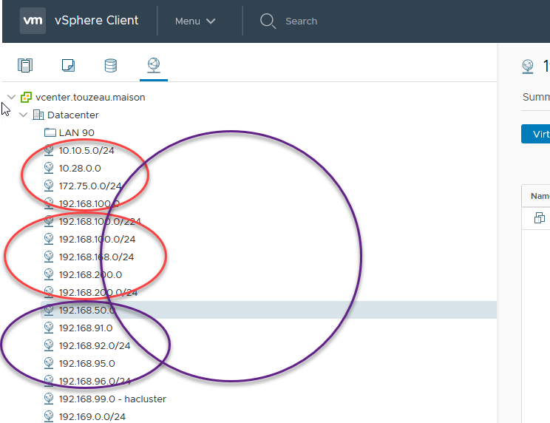The image size is (550, 423).
Task: Select the Networking inventory view icon
Action: click(x=153, y=66)
